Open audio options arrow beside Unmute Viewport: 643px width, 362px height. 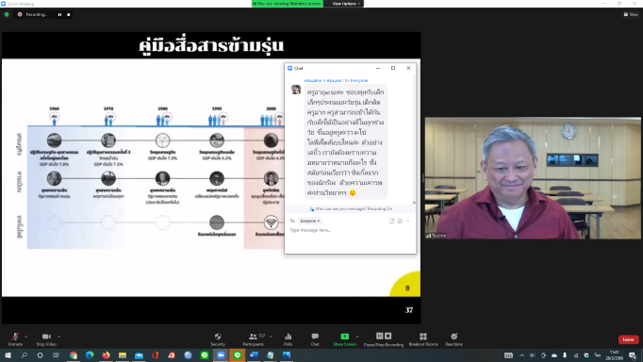25,337
